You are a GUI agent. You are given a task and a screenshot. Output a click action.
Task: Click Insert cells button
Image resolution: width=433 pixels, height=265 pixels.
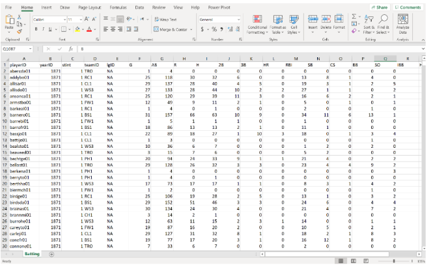(313, 24)
